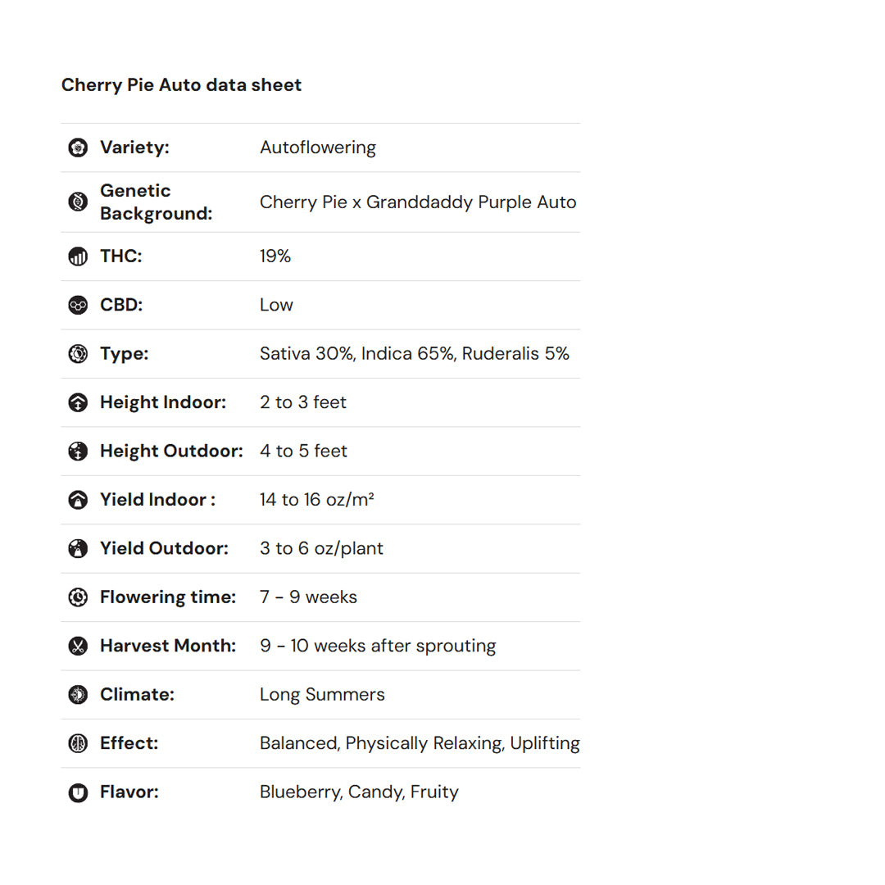
Task: Click the Flavor icon
Action: 78,792
